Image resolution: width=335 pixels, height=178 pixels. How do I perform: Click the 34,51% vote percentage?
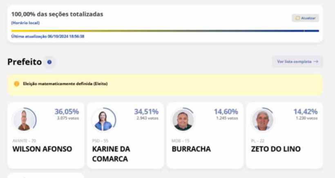coord(146,112)
